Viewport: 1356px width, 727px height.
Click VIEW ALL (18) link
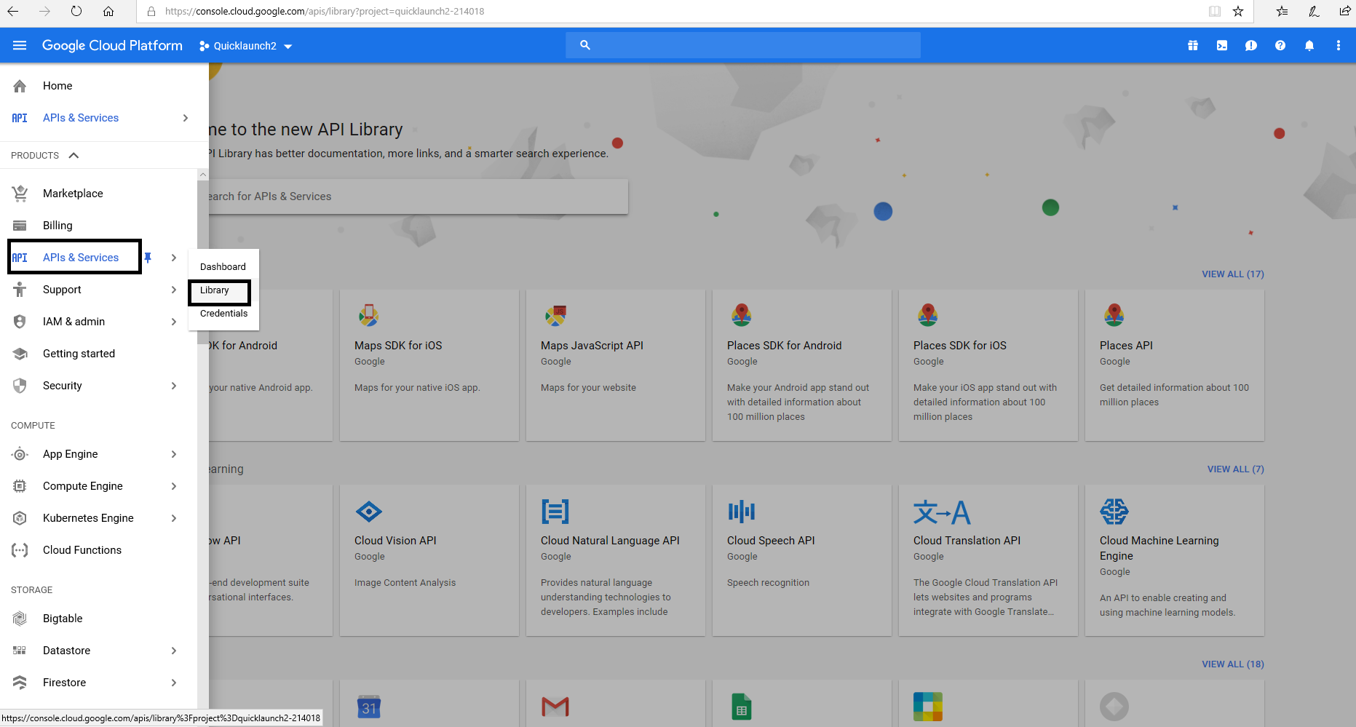pyautogui.click(x=1233, y=664)
